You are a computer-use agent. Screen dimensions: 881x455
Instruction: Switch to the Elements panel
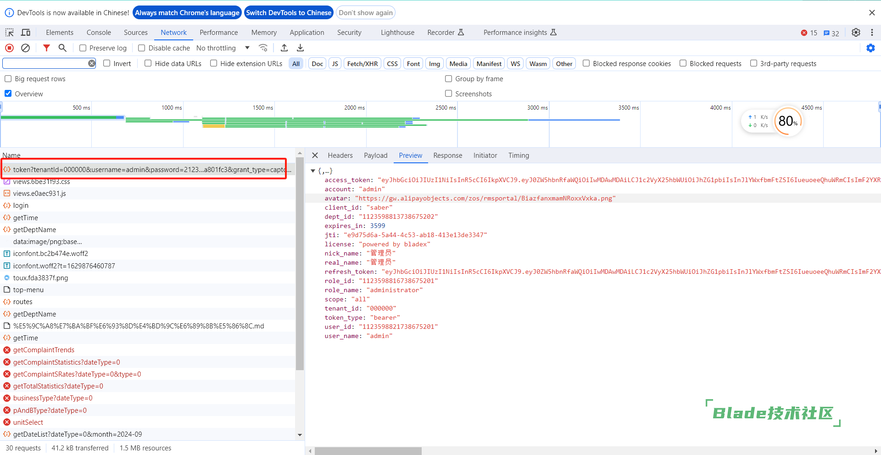(60, 33)
